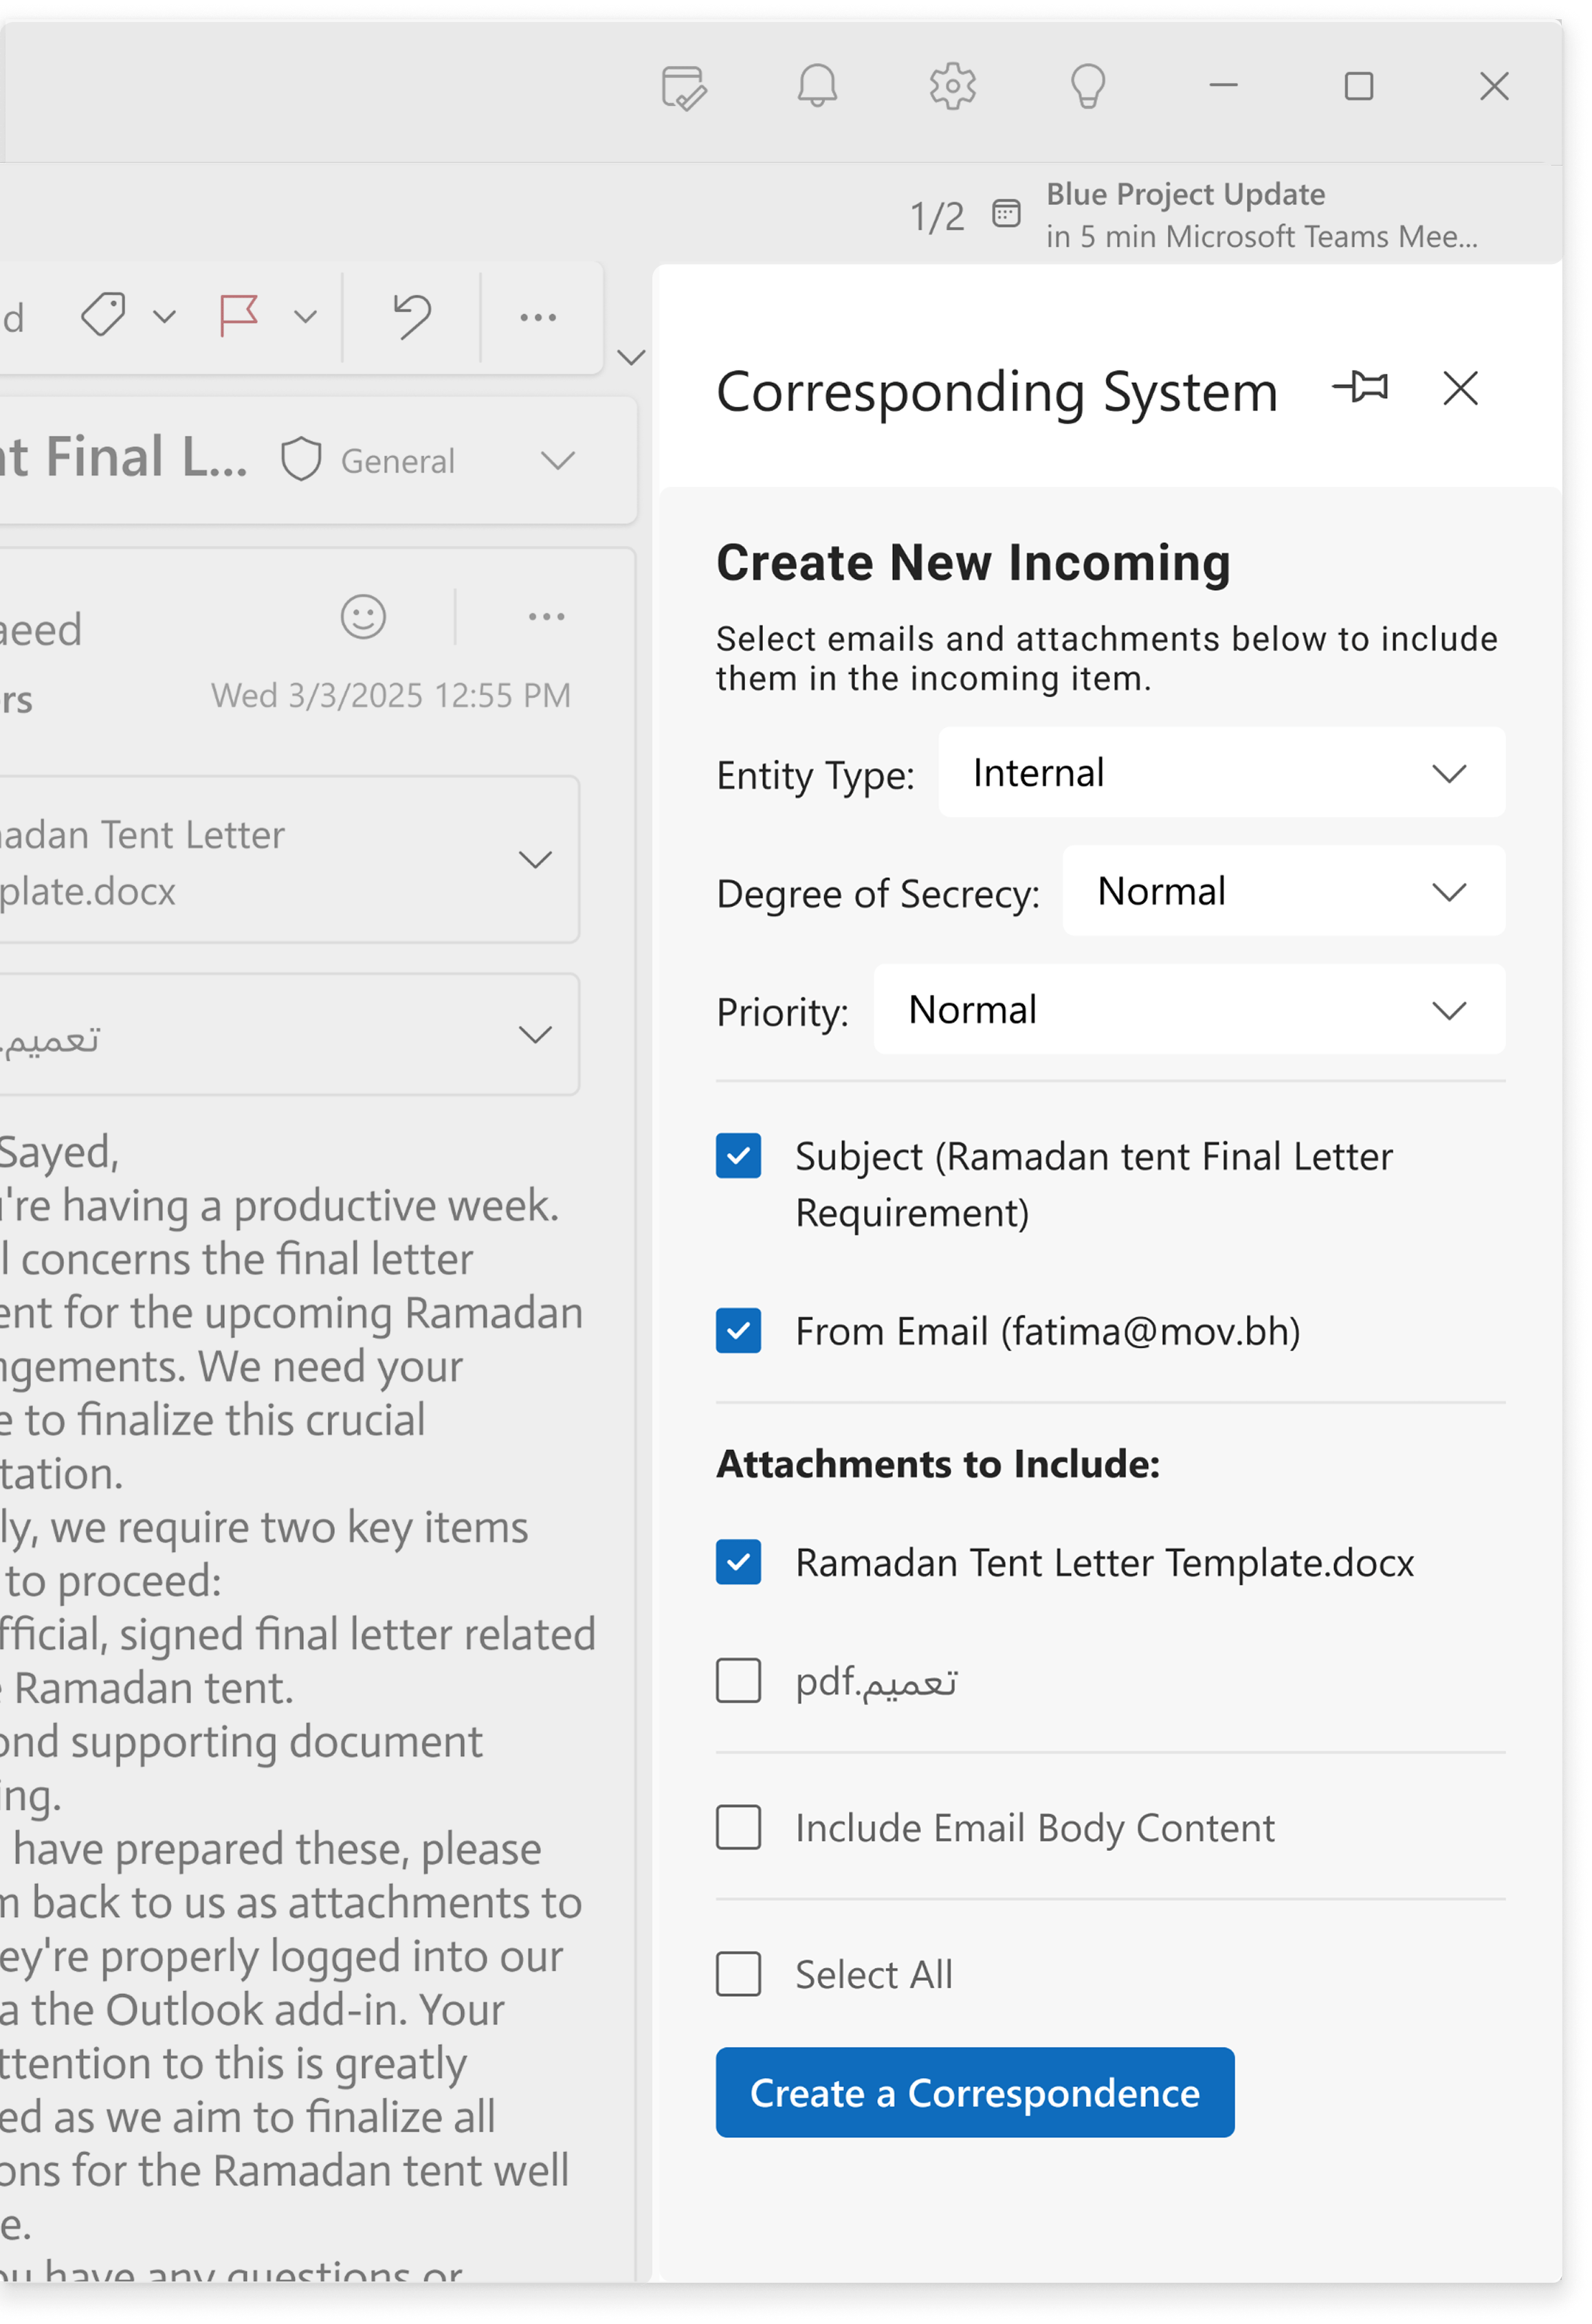The height and width of the screenshot is (2324, 1592).
Task: Click the red flag icon
Action: pyautogui.click(x=239, y=317)
